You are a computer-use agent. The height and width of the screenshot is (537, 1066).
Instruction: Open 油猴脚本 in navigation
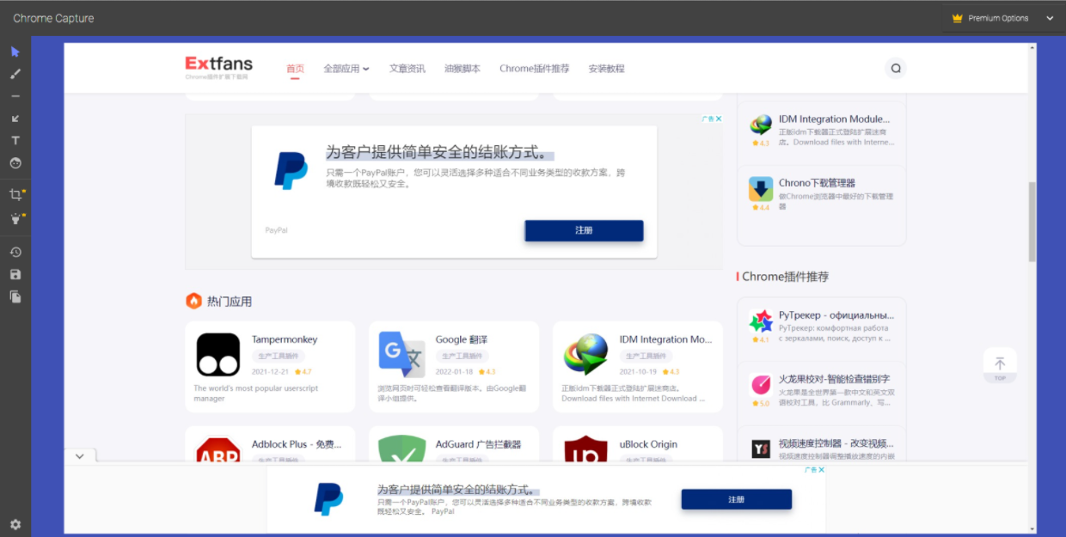click(x=463, y=69)
